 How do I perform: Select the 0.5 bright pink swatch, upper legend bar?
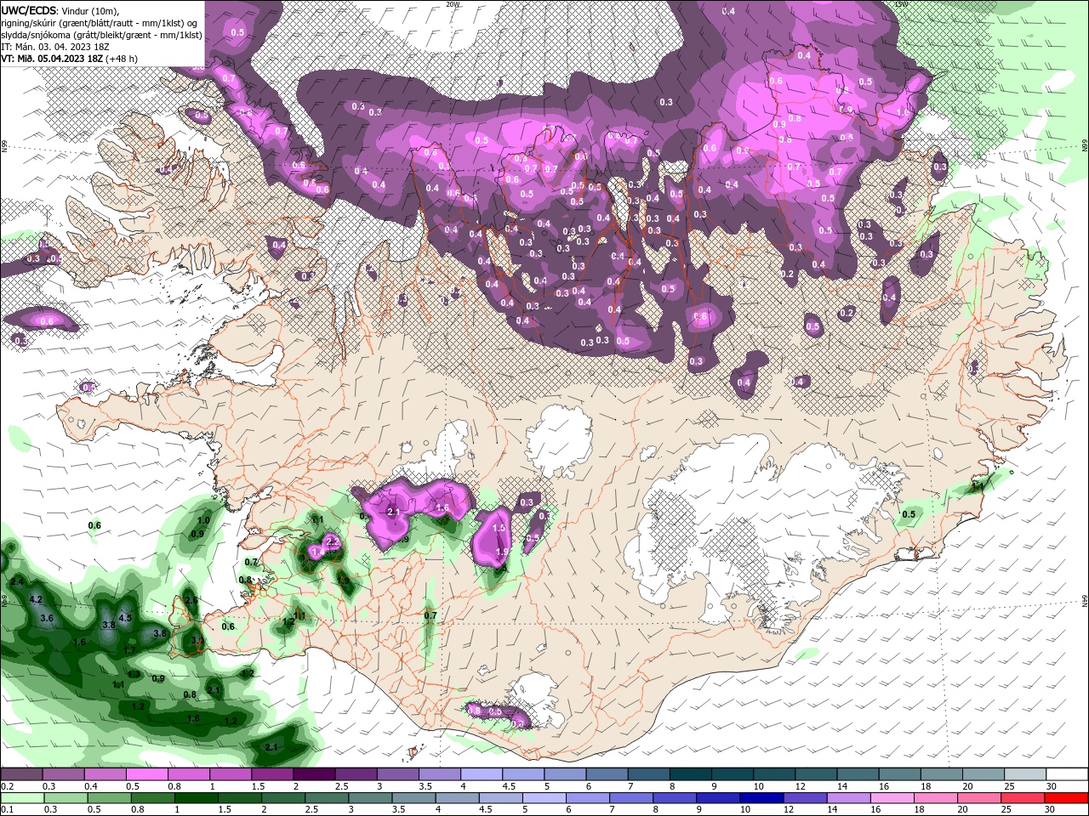click(146, 774)
